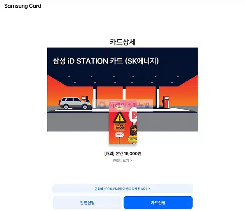Viewport: 245px width, 211px height.
Task: Click the Samsung Card logo
Action: point(23,6)
